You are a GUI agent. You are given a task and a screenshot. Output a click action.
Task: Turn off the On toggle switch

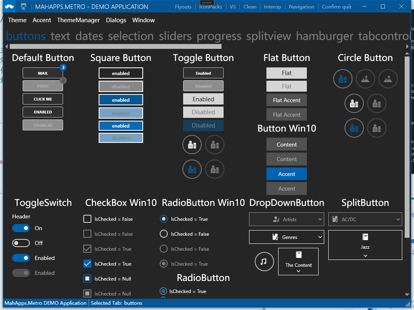click(x=21, y=228)
